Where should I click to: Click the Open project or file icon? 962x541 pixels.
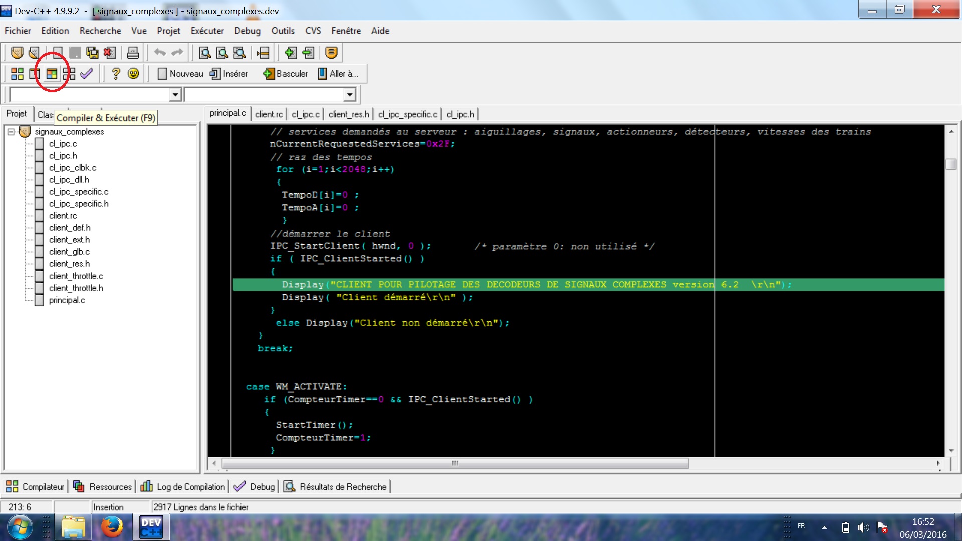click(34, 52)
